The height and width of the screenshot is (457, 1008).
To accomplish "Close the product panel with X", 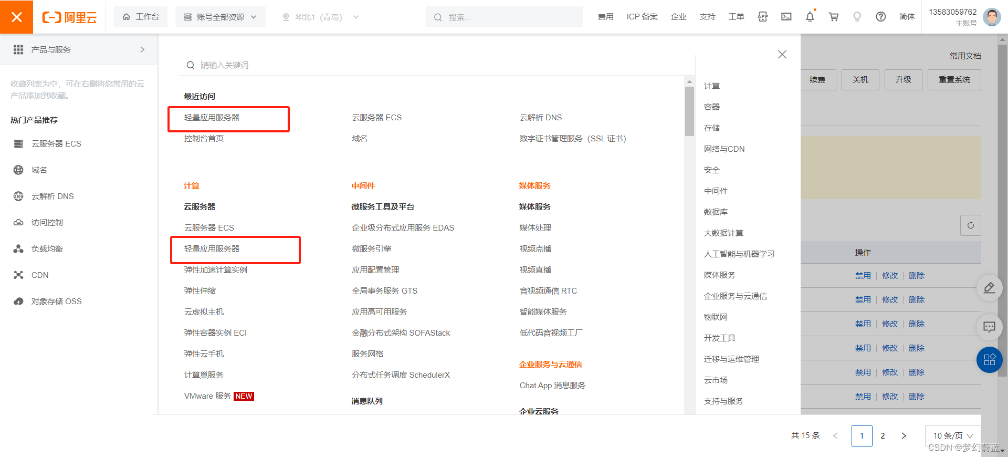I will 782,55.
